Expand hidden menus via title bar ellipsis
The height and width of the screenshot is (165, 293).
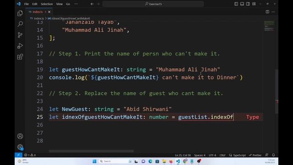pos(76,4)
